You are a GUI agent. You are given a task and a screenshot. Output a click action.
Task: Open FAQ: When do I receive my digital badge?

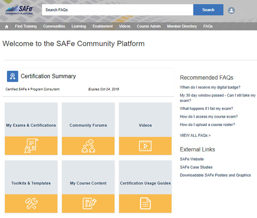210,88
